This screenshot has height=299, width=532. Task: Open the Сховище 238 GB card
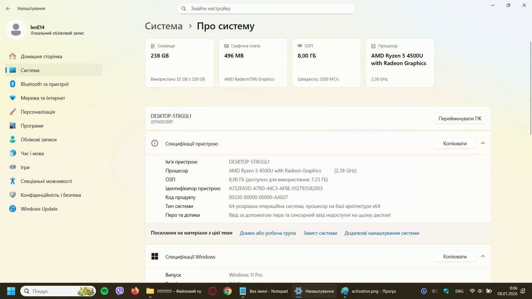point(179,63)
